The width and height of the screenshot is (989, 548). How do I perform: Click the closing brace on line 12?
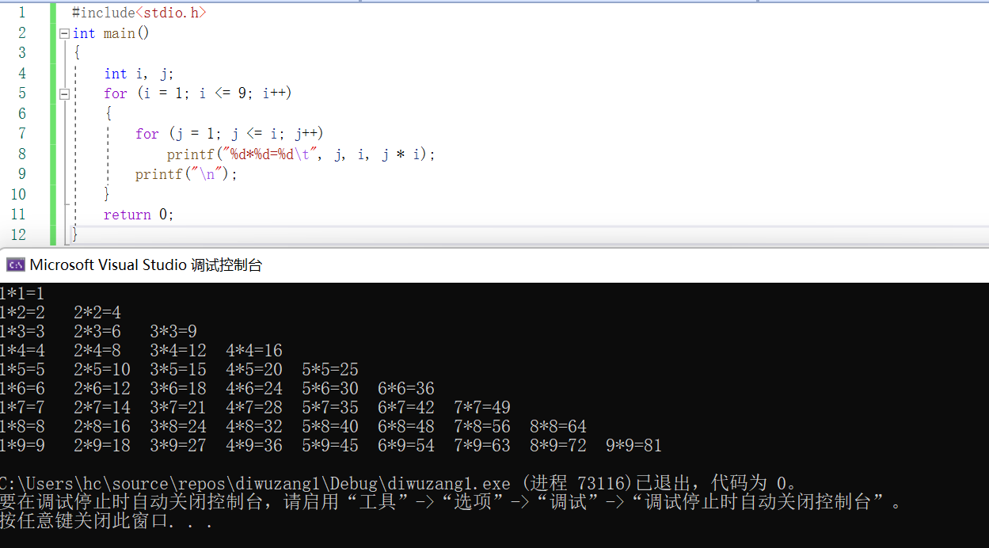(75, 234)
